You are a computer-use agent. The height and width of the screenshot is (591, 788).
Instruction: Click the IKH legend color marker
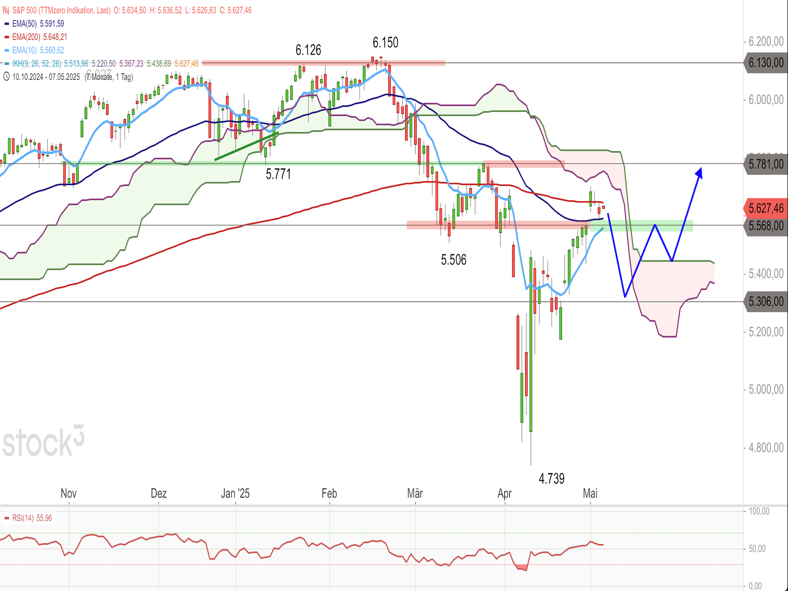(x=7, y=64)
